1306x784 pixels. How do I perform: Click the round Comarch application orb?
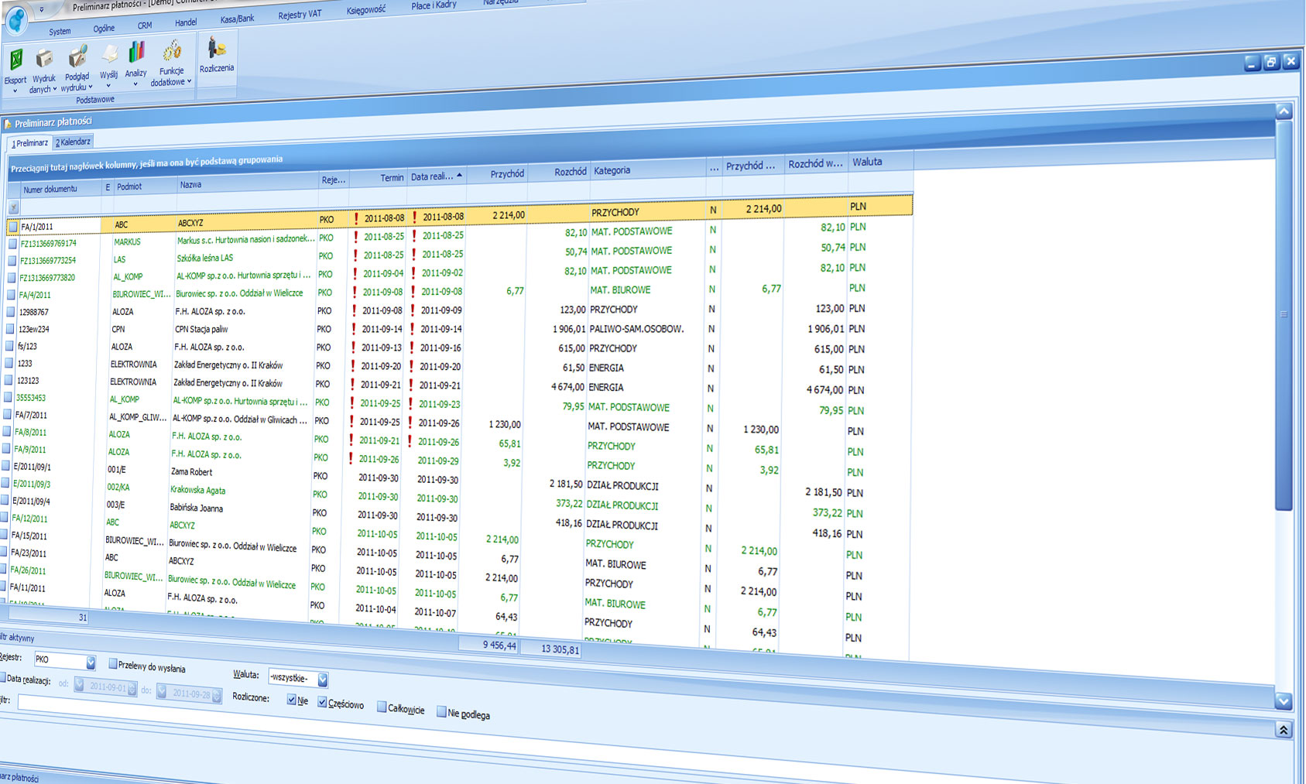click(15, 20)
